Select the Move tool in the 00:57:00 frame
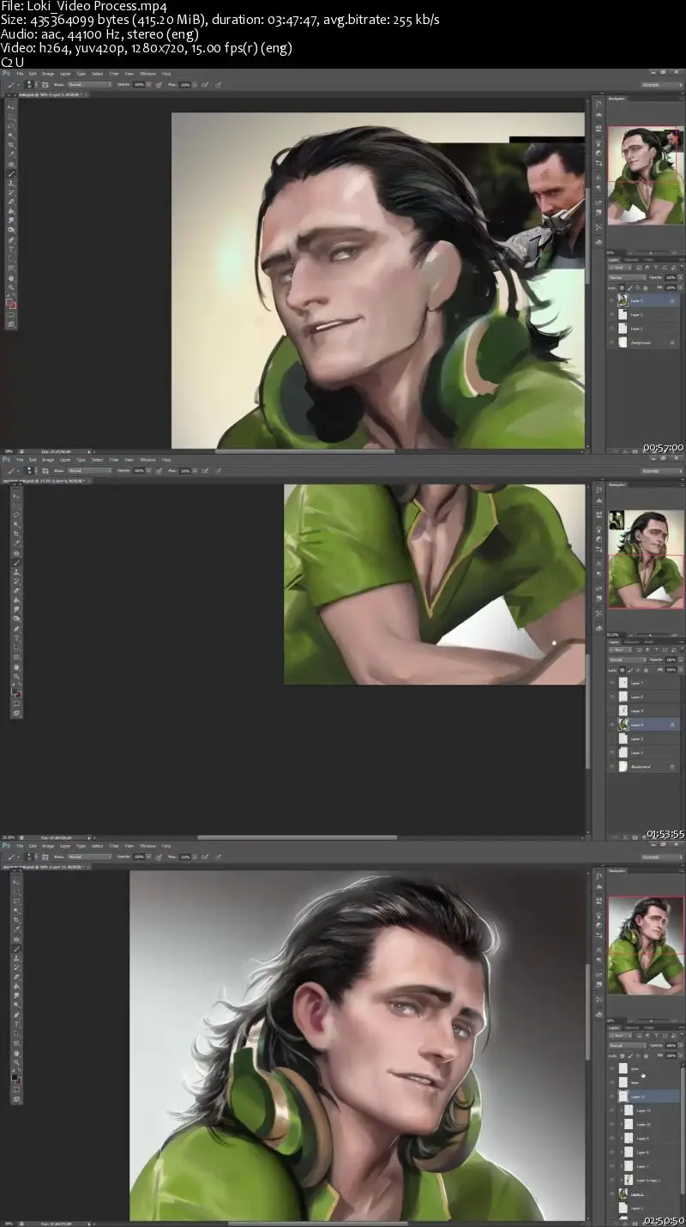The height and width of the screenshot is (1227, 686). [11, 107]
